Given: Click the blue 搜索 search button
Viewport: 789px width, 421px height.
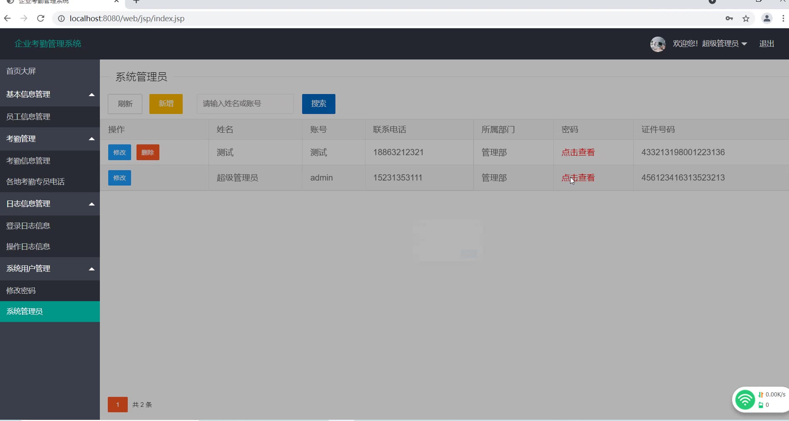Looking at the screenshot, I should click(319, 104).
